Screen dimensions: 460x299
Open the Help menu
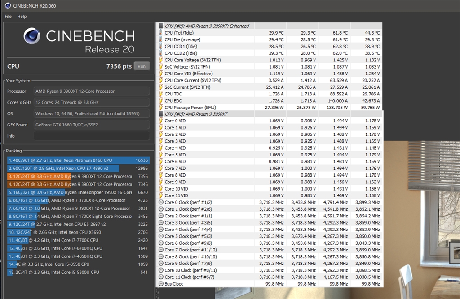coord(22,17)
